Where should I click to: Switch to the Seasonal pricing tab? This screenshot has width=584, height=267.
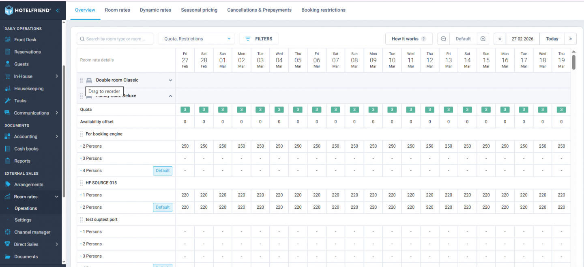point(199,10)
